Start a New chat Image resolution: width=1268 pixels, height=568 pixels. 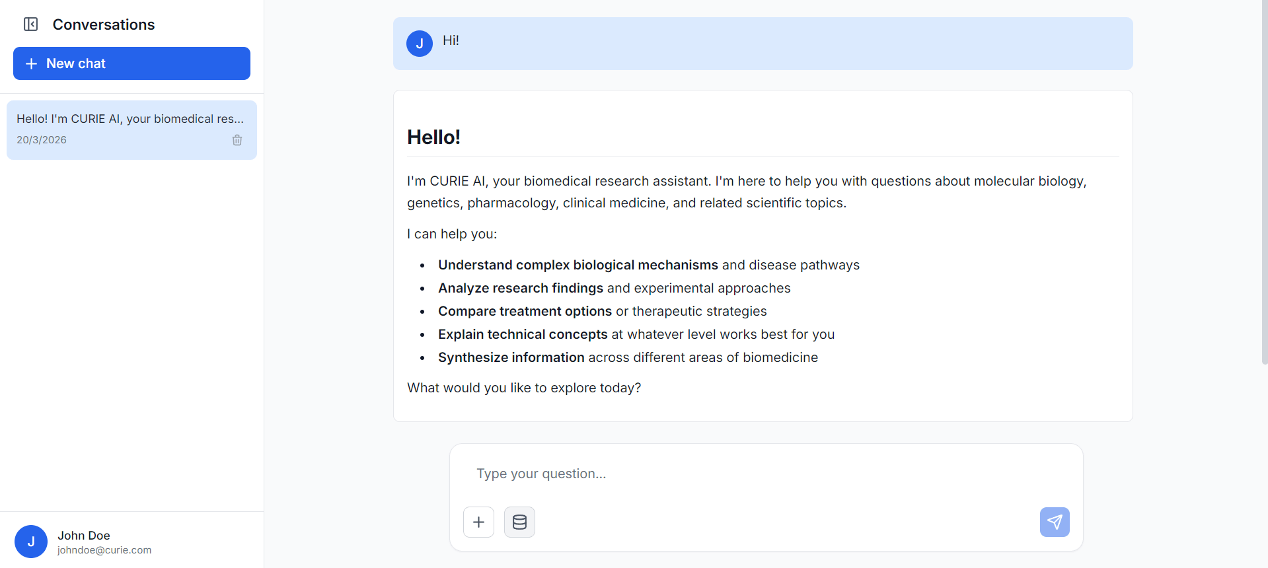point(131,63)
